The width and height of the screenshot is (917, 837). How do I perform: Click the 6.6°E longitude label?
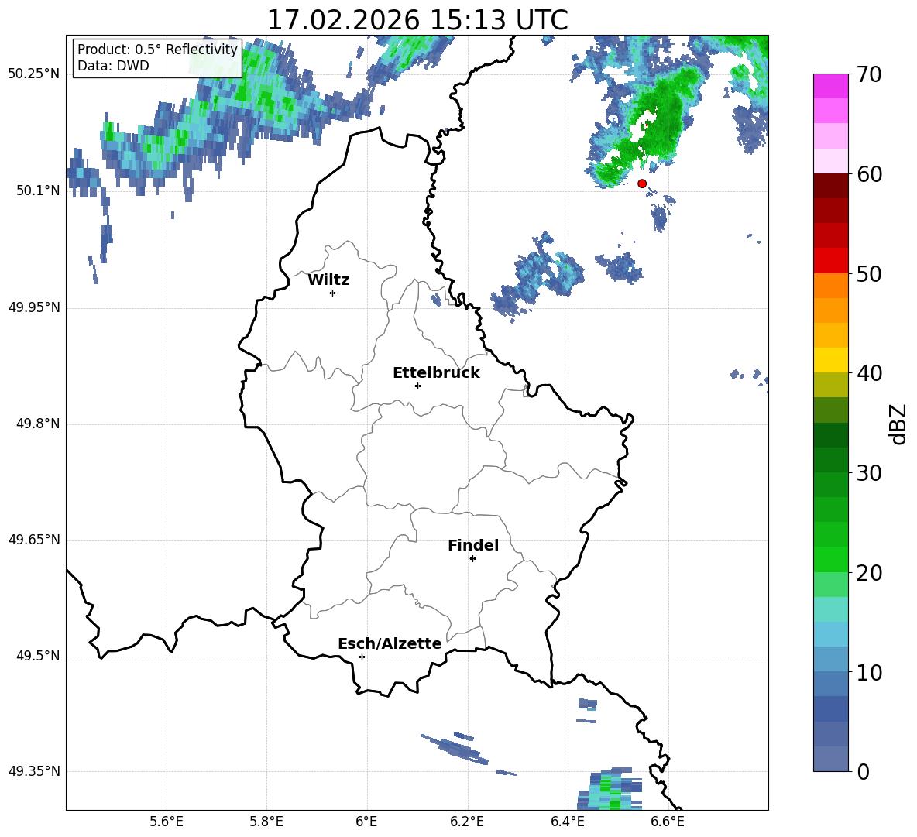(668, 822)
